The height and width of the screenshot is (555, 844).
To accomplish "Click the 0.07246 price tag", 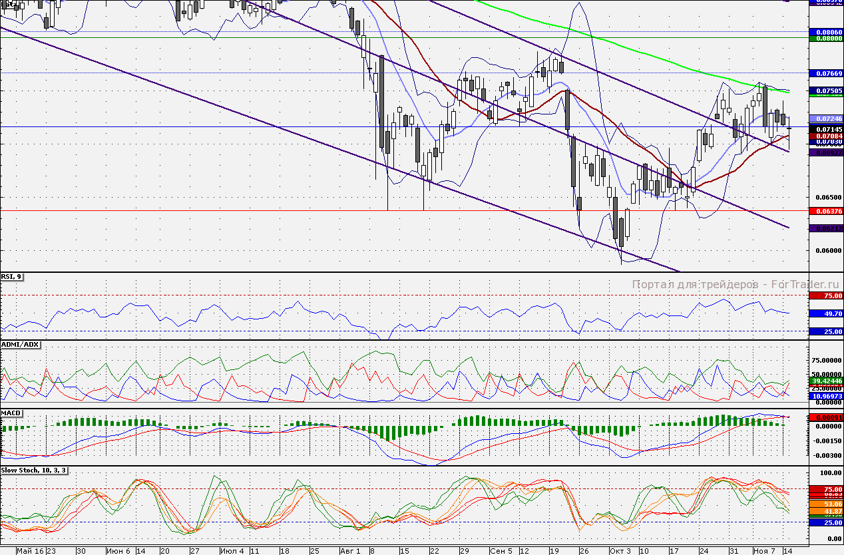I will [x=826, y=118].
